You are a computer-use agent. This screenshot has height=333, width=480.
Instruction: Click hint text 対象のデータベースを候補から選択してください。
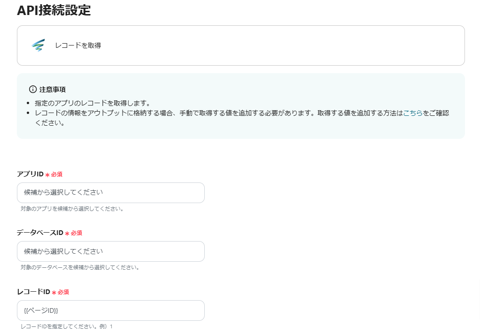click(80, 267)
